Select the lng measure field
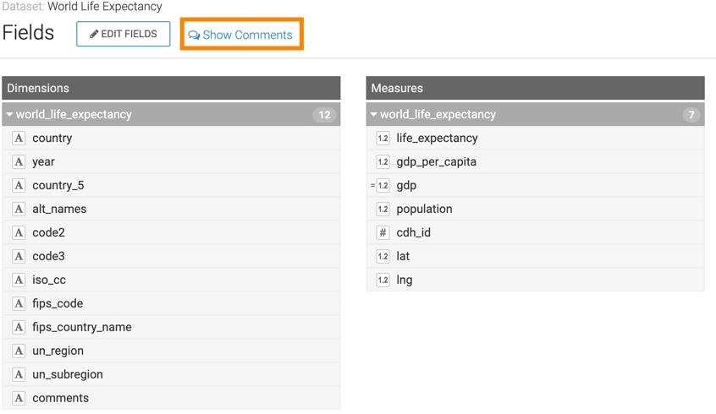 click(x=405, y=280)
